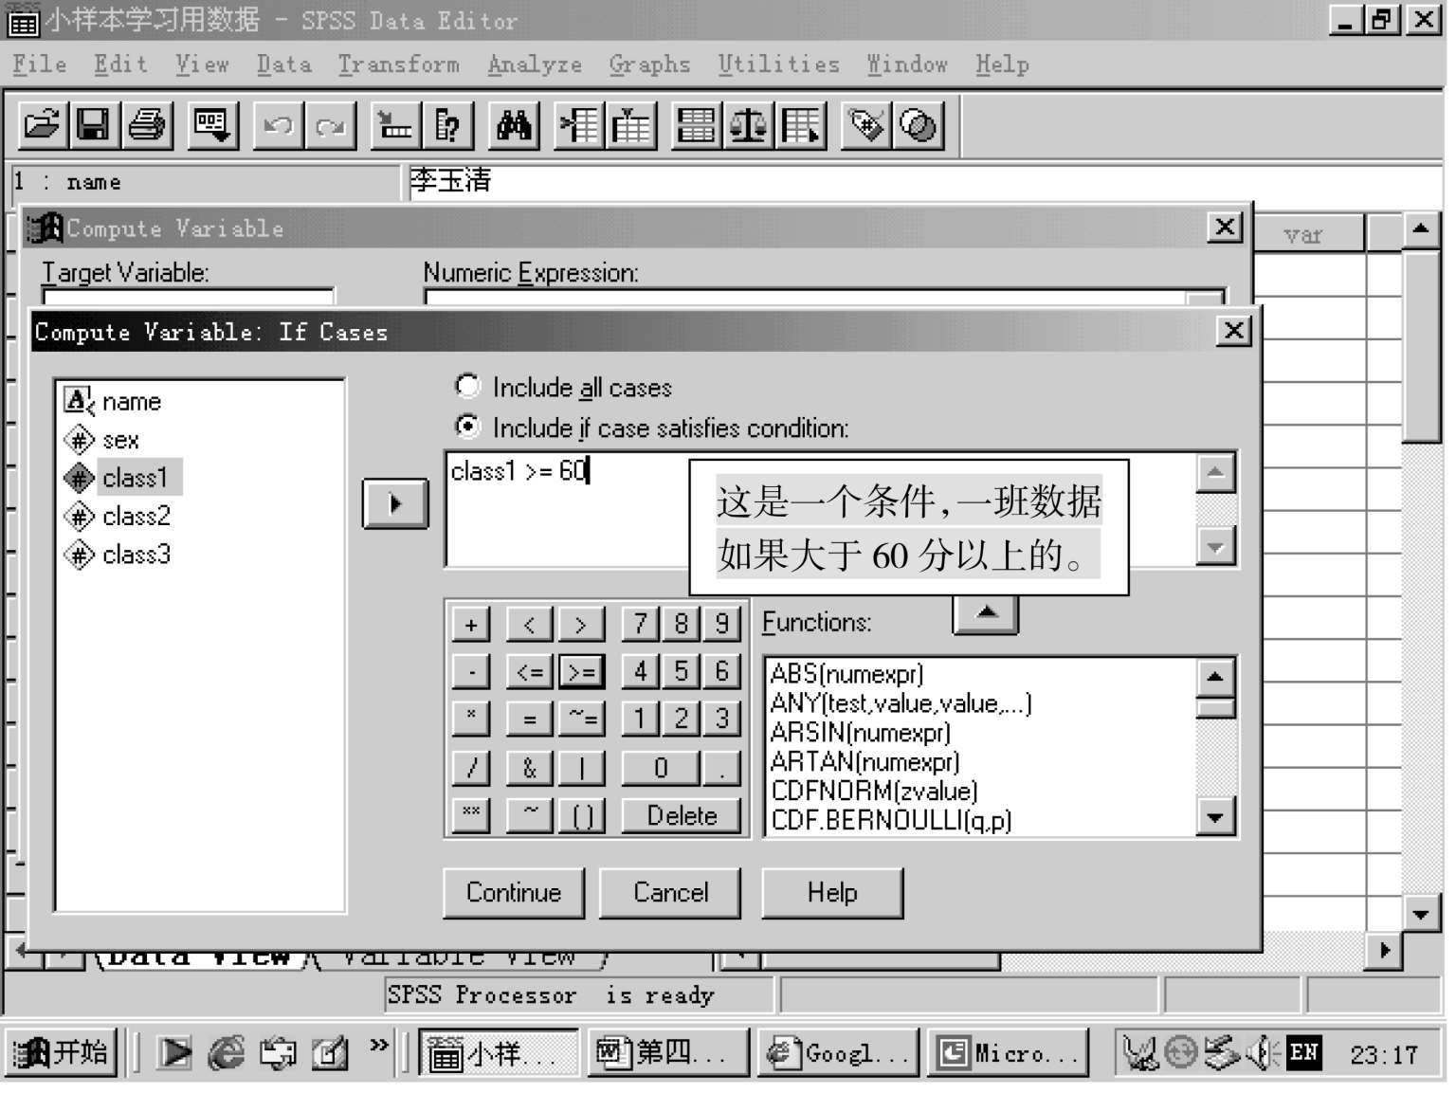This screenshot has height=1093, width=1456.
Task: Click the Undo toolbar icon
Action: pyautogui.click(x=279, y=125)
